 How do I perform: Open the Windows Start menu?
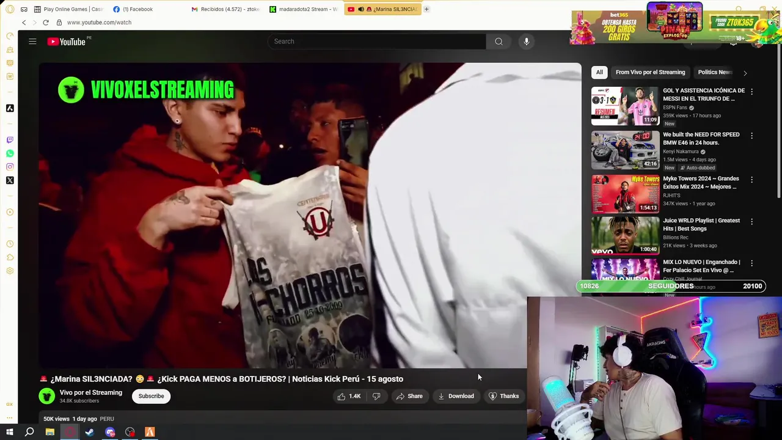[x=9, y=432]
